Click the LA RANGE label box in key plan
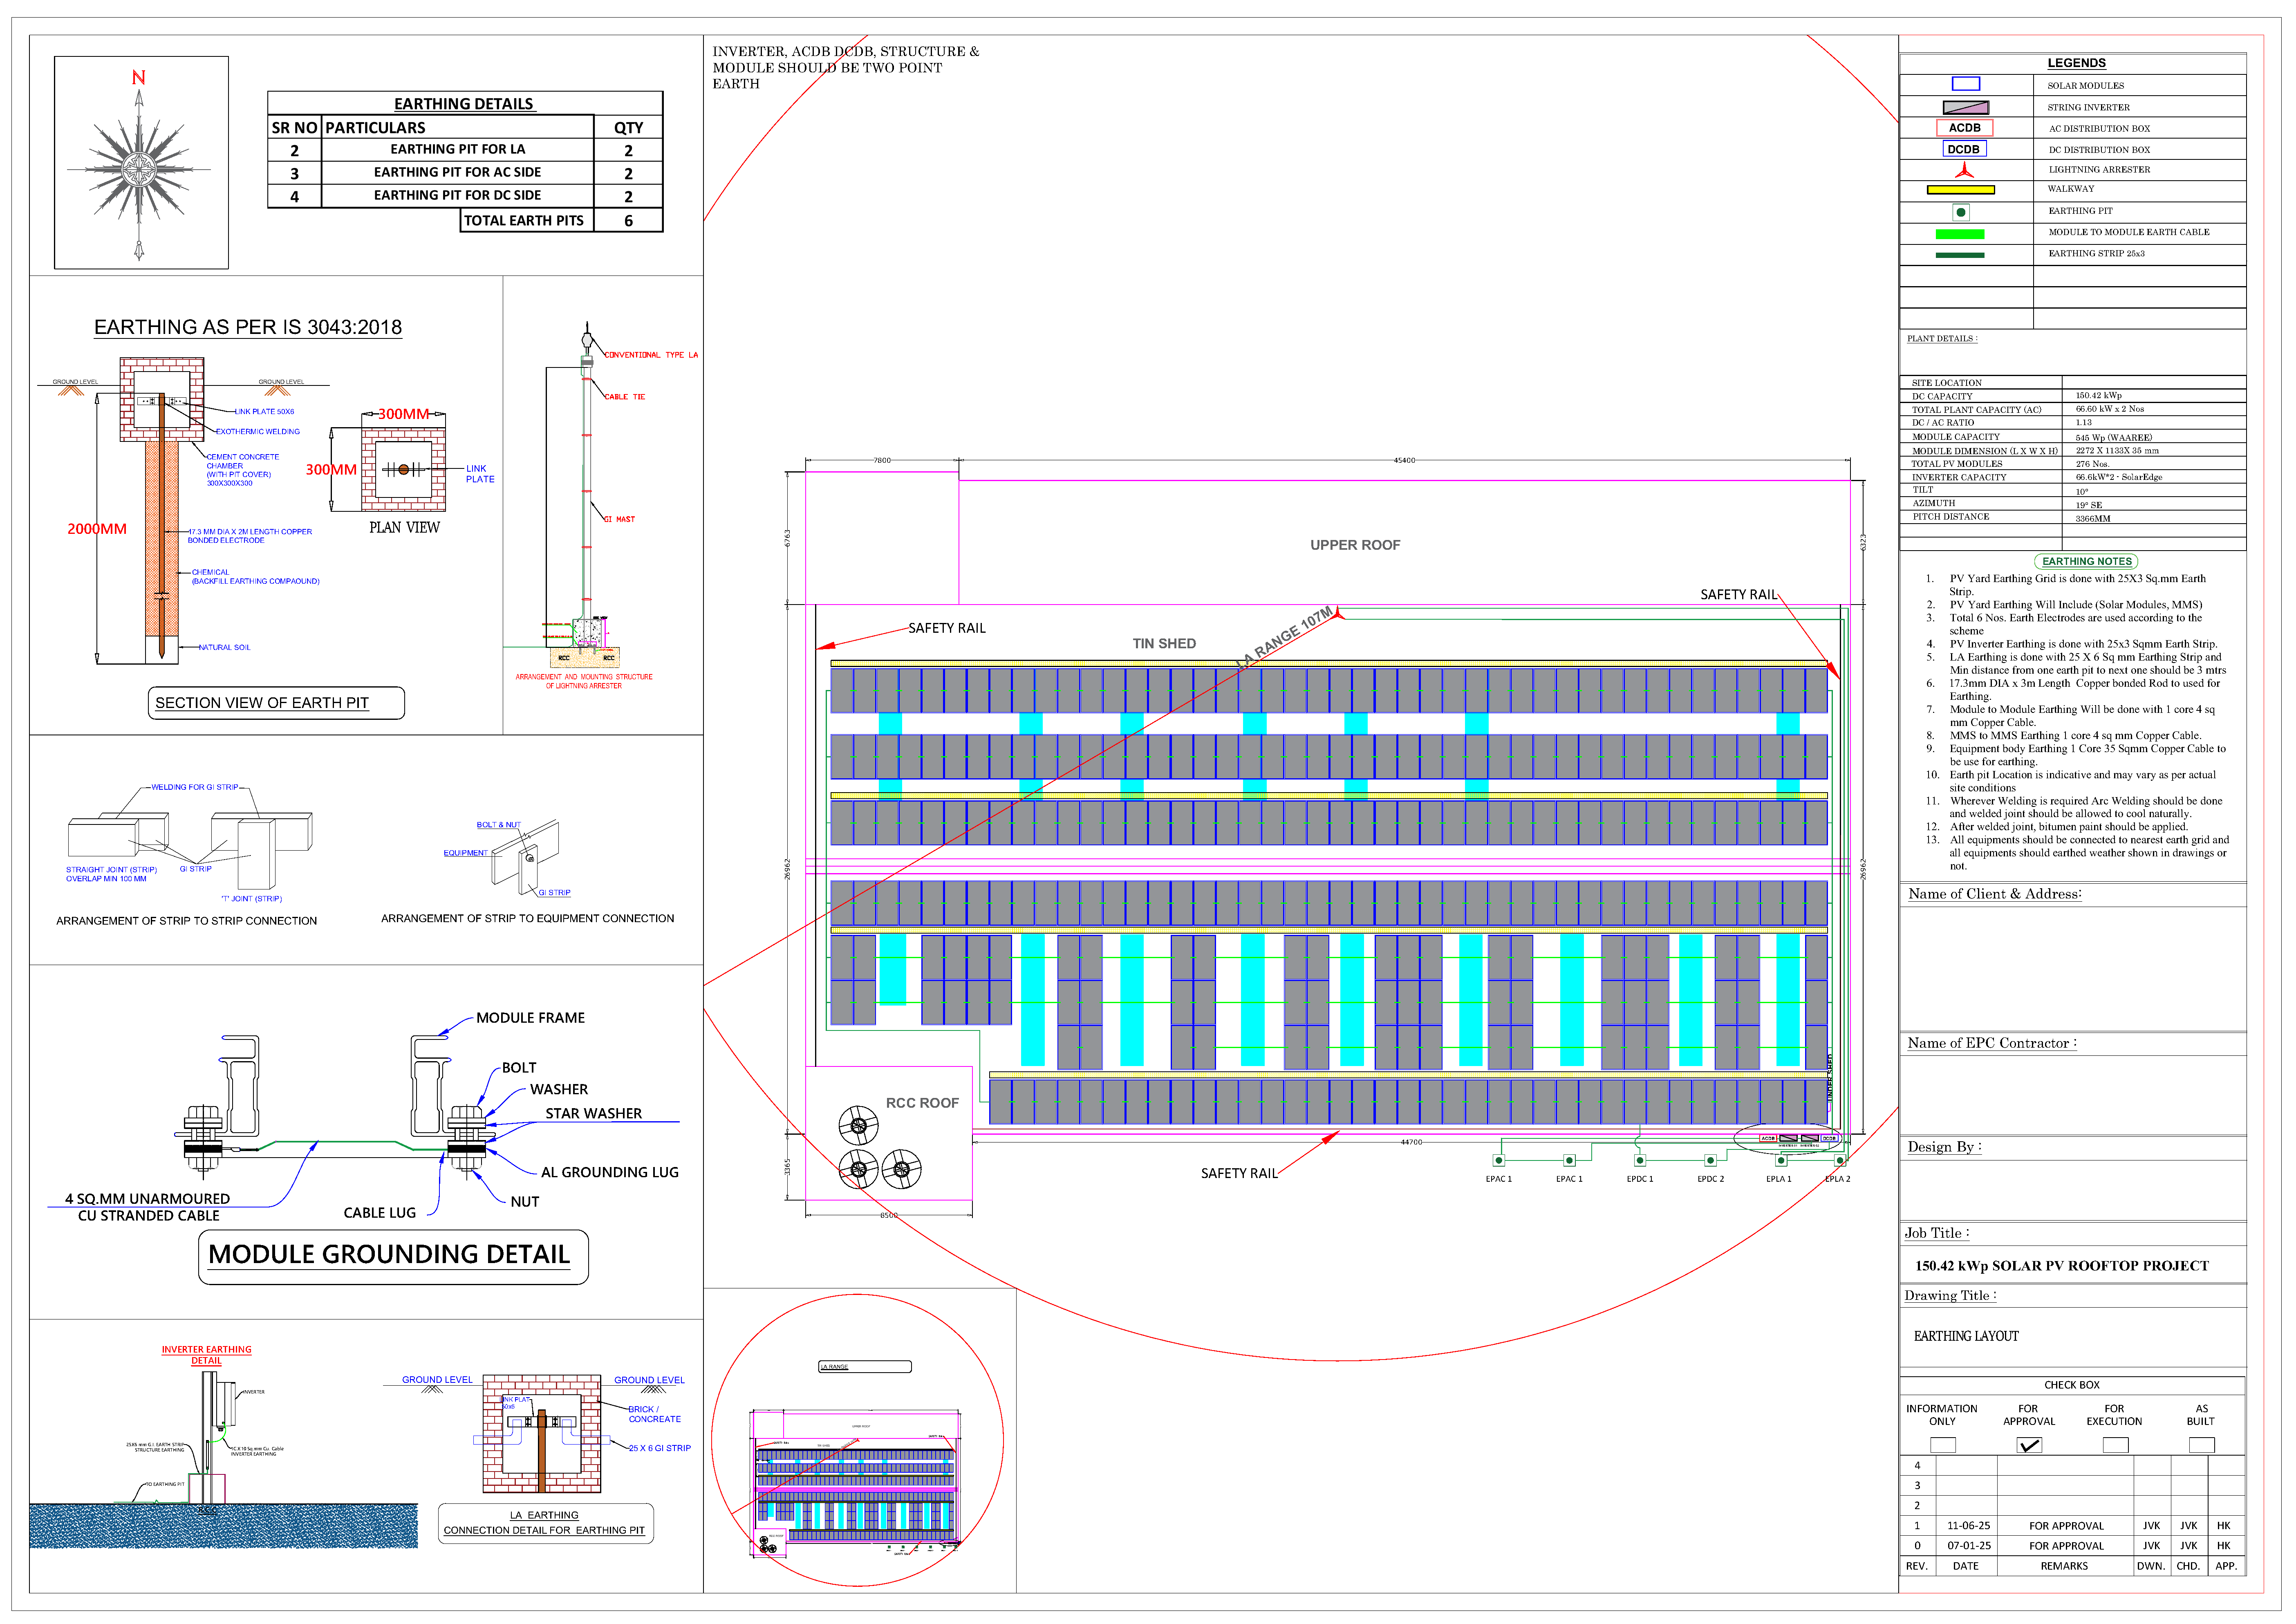2296x1624 pixels. tap(865, 1367)
